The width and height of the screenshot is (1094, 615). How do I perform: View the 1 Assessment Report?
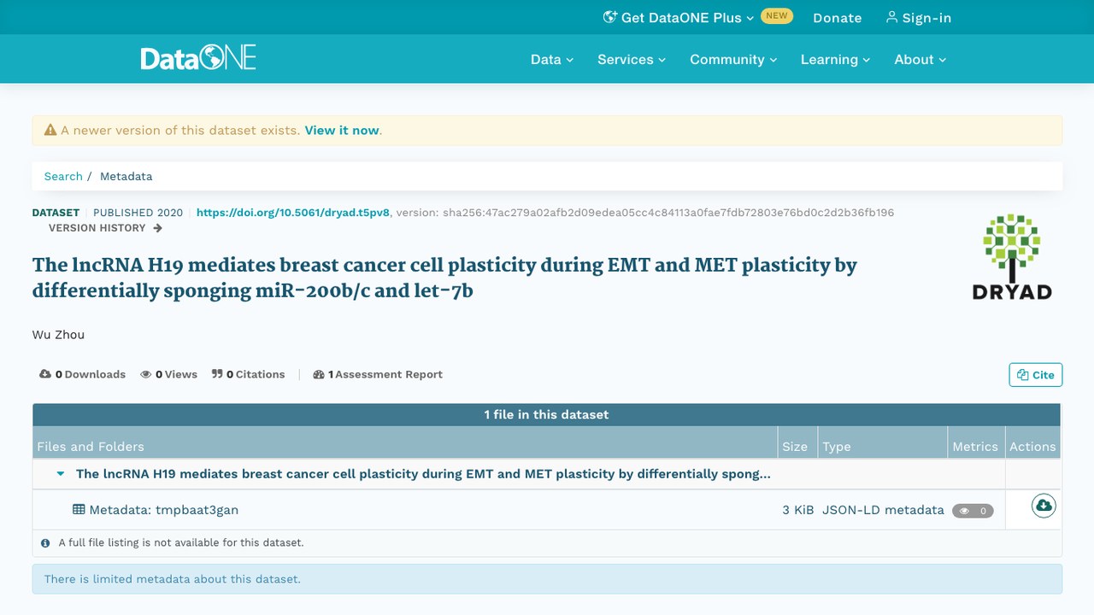pos(378,374)
